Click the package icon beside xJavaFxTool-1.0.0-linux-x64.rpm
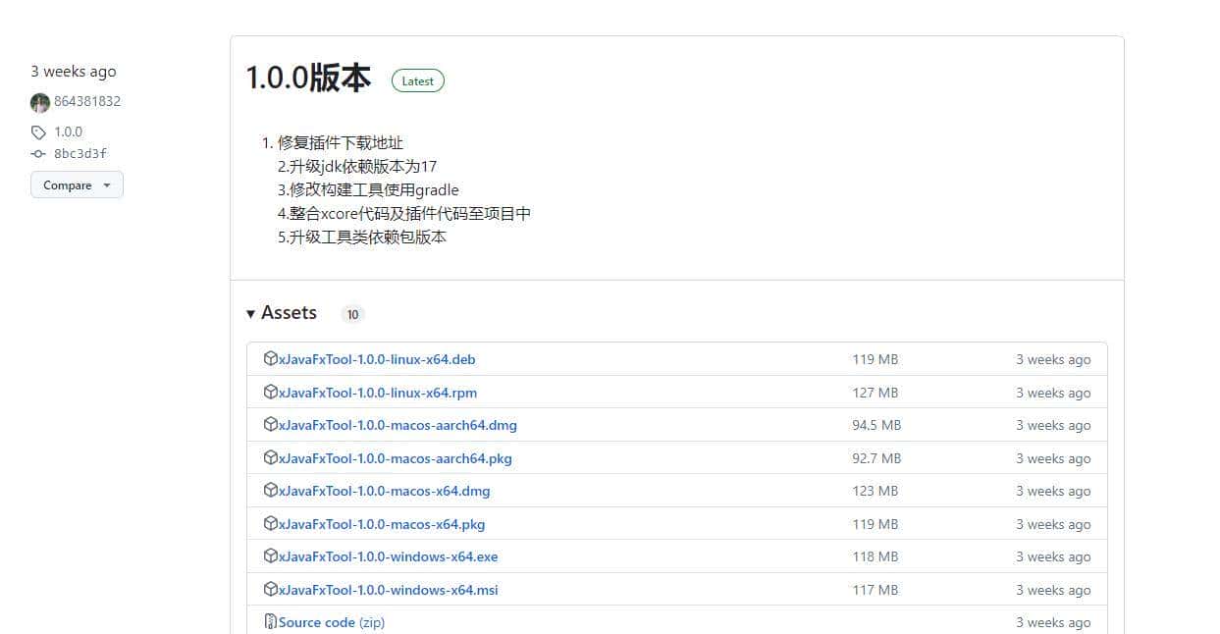Image resolution: width=1220 pixels, height=634 pixels. pos(271,392)
